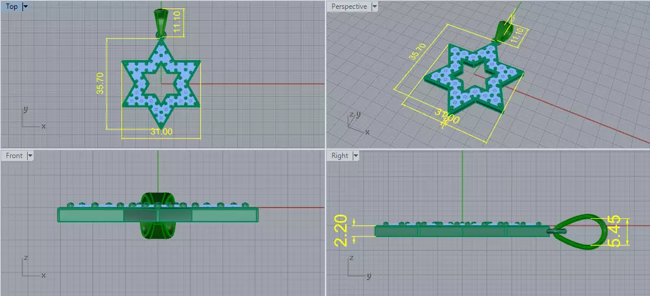This screenshot has height=296, width=650.
Task: Select the 11.10 dimension in Top view
Action: 176,23
